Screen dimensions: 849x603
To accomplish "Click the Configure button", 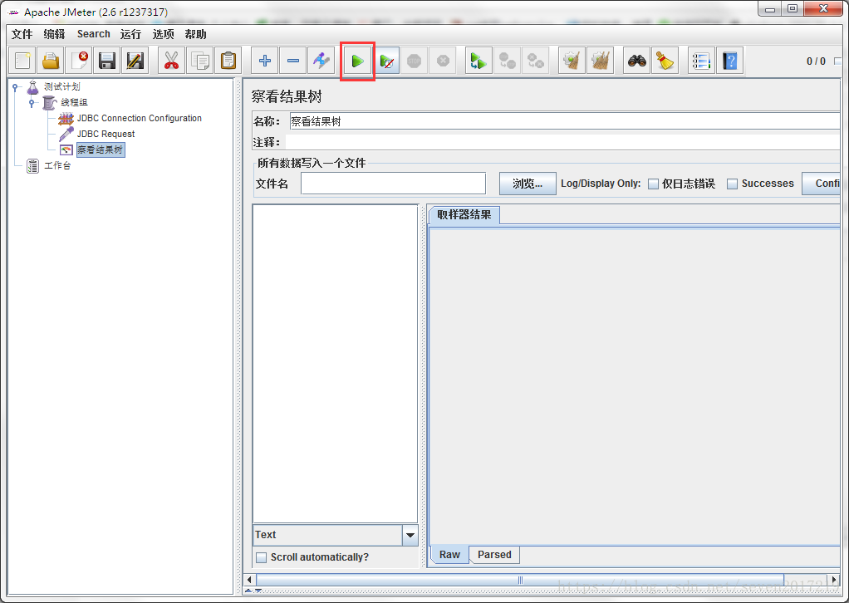I will [821, 184].
